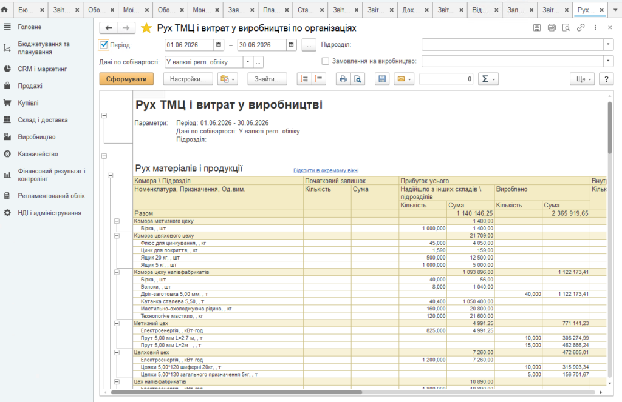Open the preview icon in header

pyautogui.click(x=566, y=28)
